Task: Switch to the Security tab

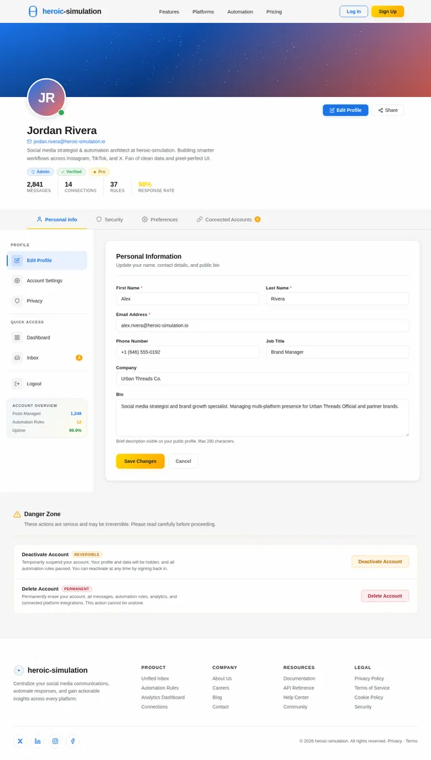Action: [x=110, y=220]
